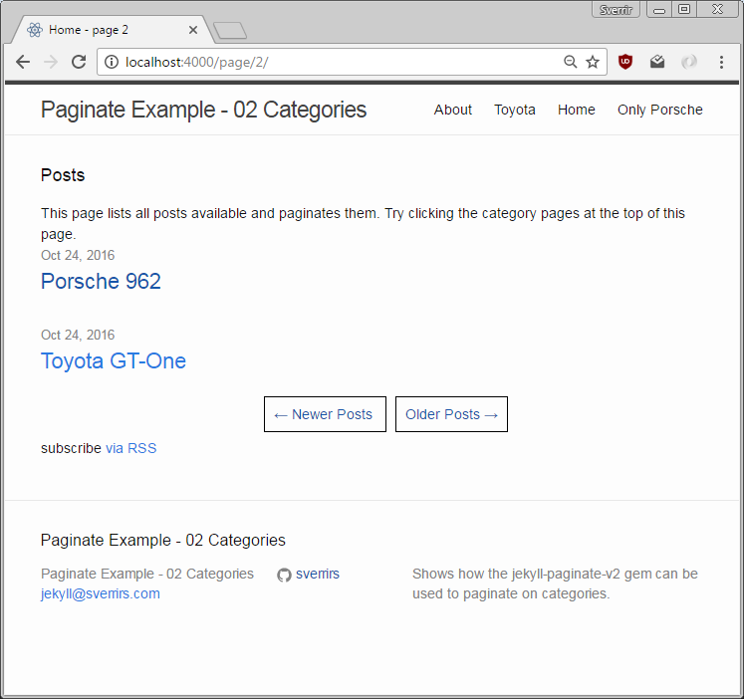The height and width of the screenshot is (699, 744).
Task: Email jekyll@sverrirs.com link
Action: [x=101, y=593]
